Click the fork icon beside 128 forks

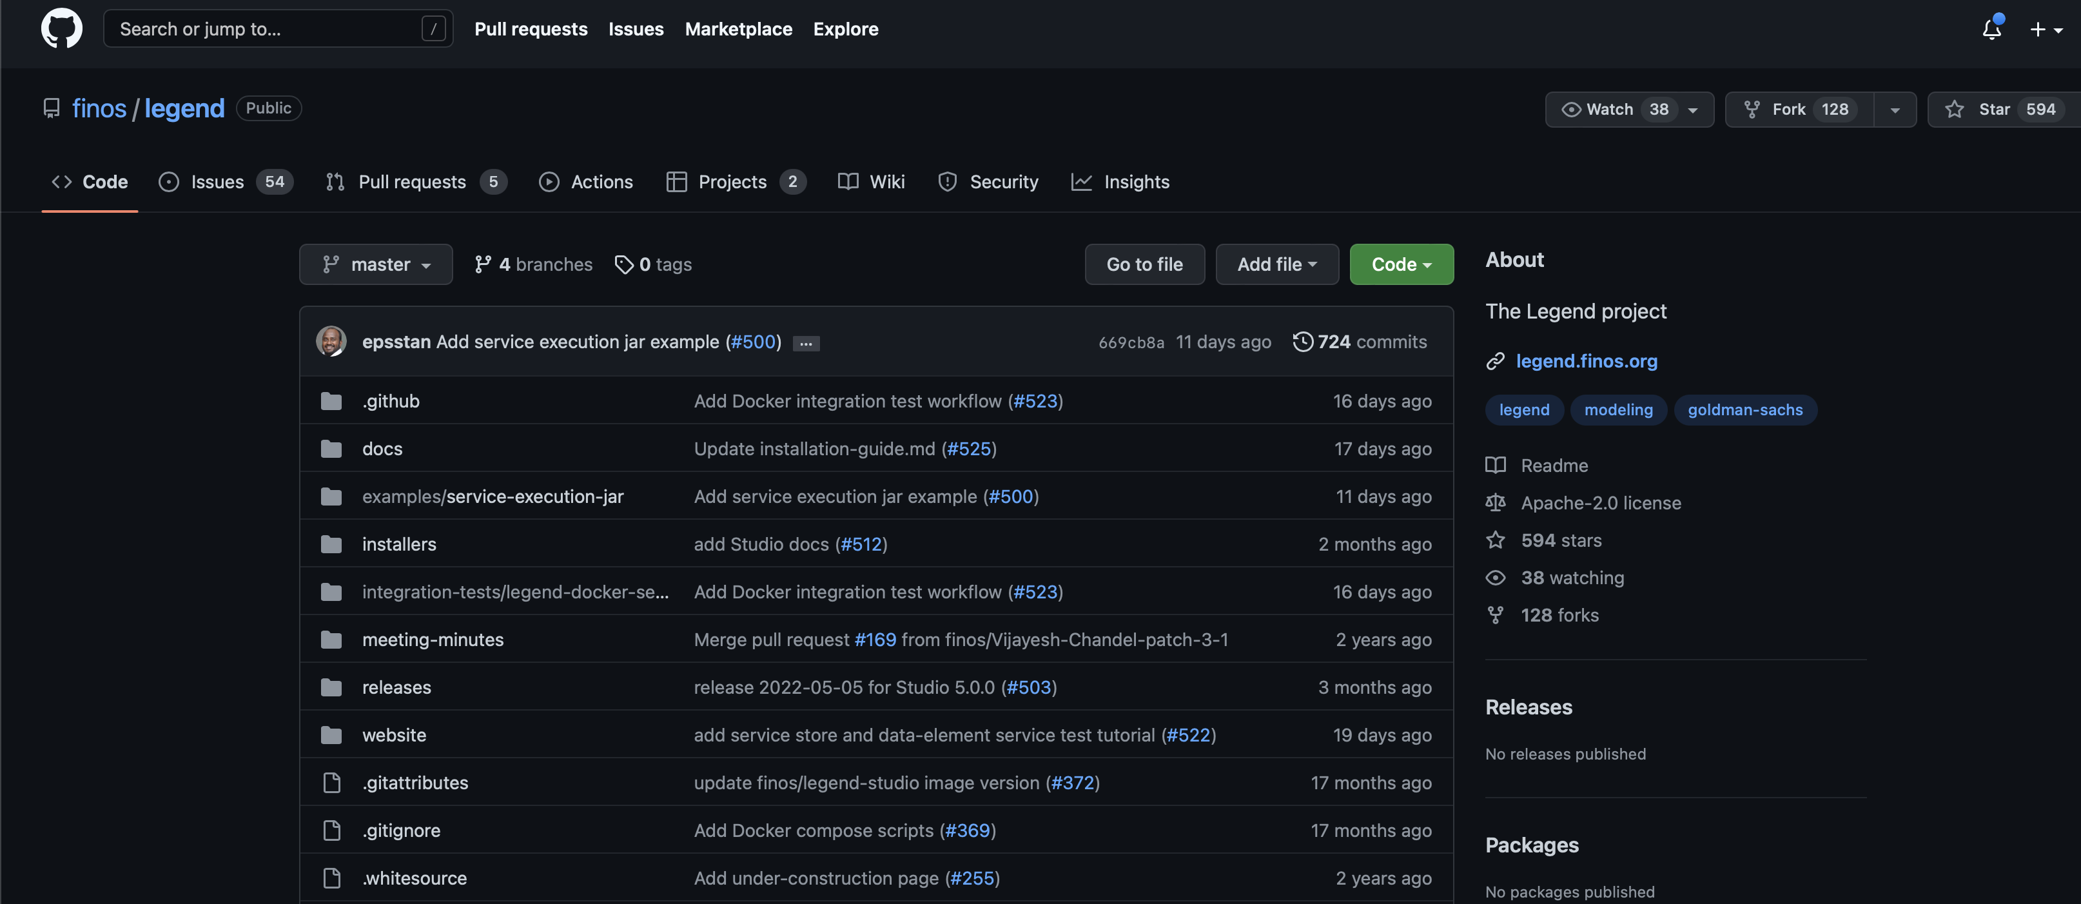point(1495,614)
